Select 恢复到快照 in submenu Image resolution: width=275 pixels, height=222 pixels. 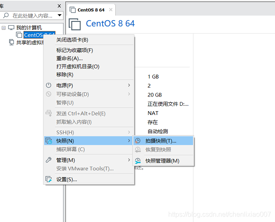(164, 150)
